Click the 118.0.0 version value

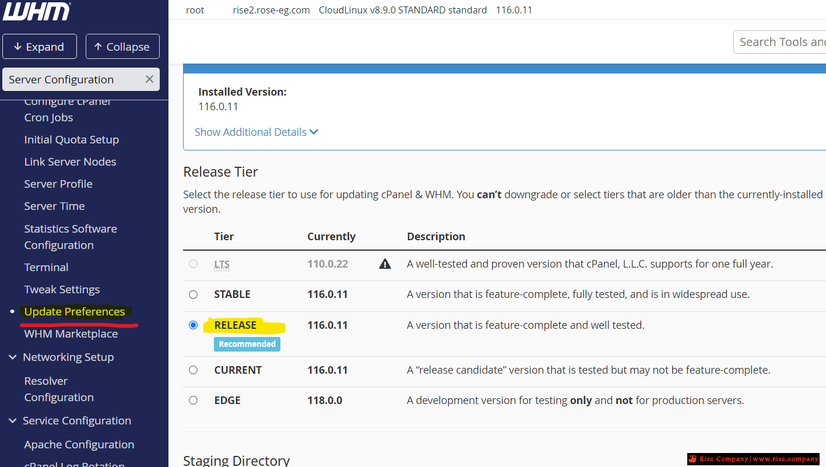click(x=325, y=401)
